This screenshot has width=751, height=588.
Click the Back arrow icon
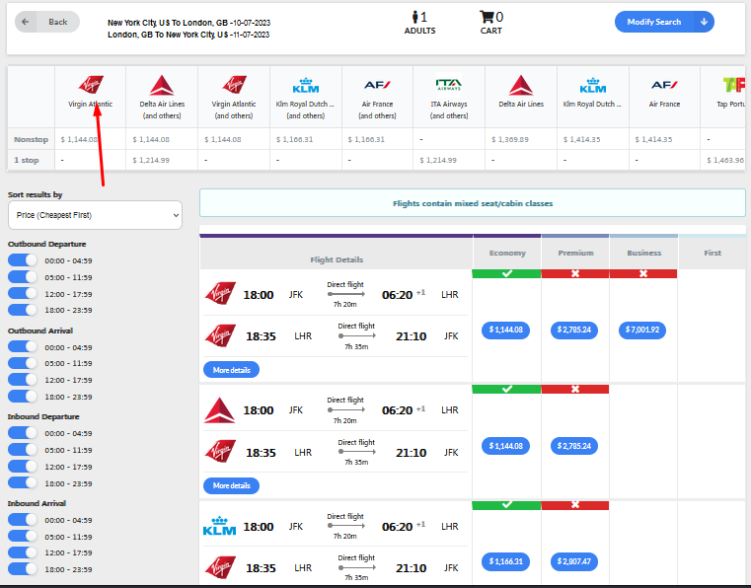coord(26,22)
